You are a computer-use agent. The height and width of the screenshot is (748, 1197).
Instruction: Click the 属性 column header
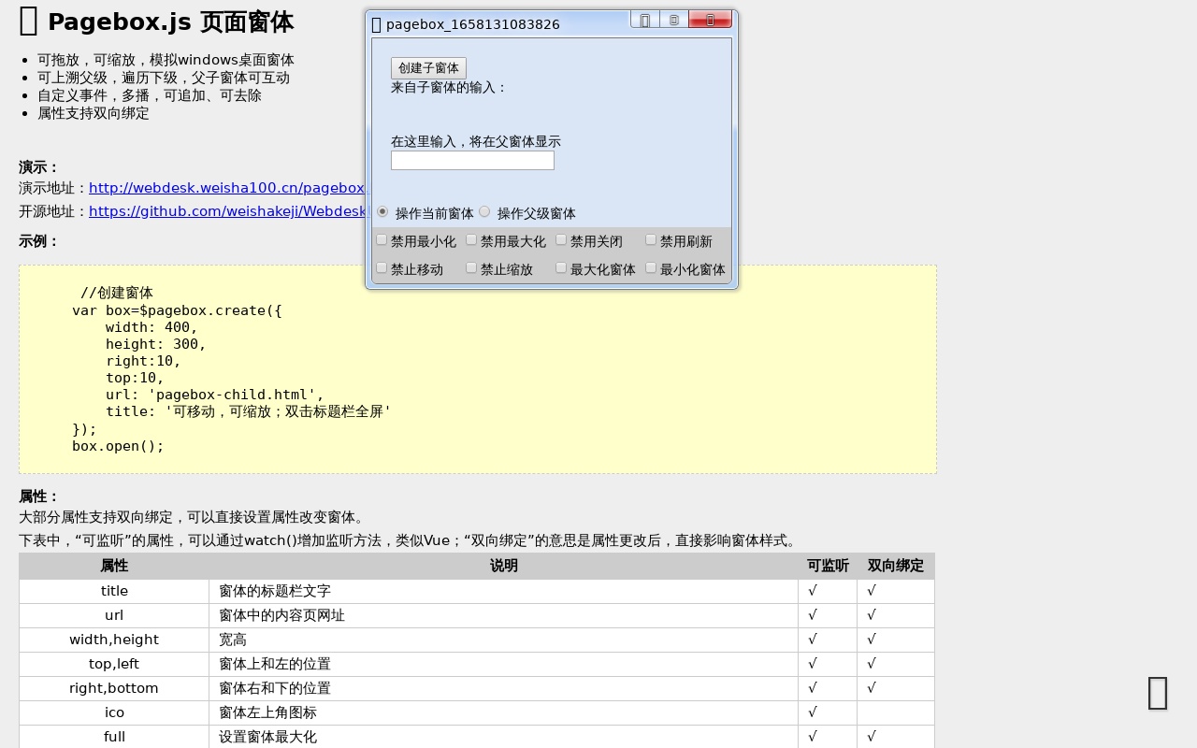(114, 566)
